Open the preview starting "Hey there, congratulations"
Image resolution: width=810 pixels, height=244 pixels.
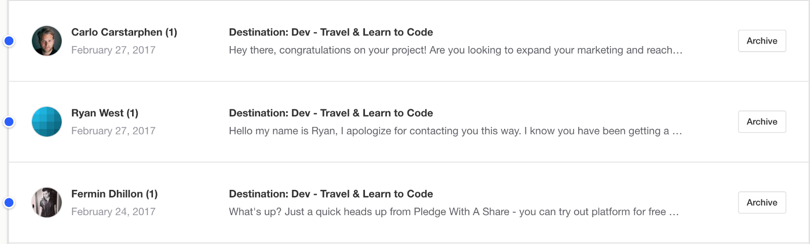click(x=455, y=50)
